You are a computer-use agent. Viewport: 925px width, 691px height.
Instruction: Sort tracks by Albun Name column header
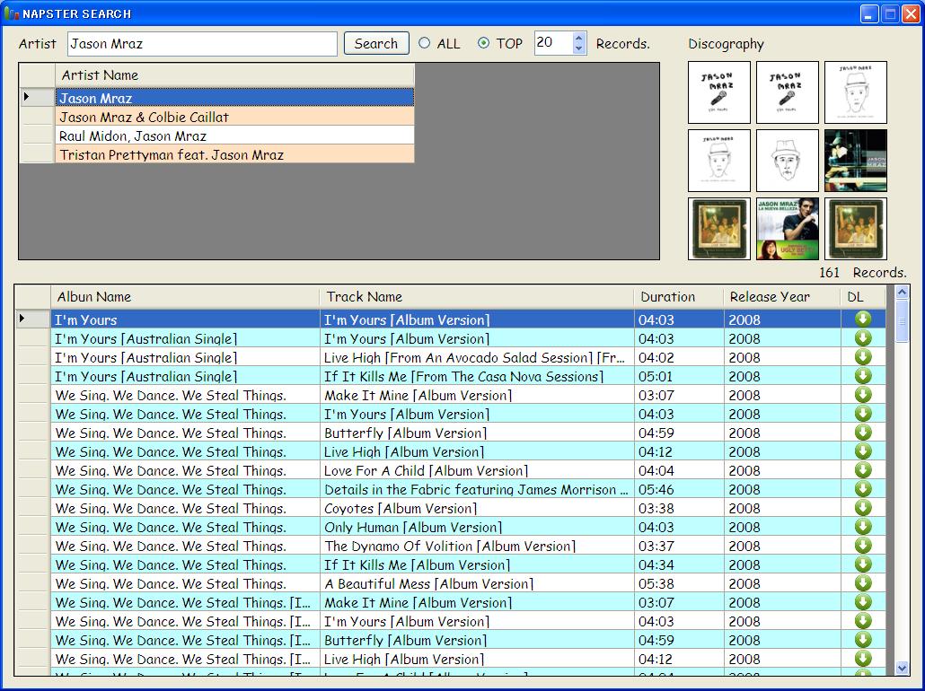tap(185, 296)
